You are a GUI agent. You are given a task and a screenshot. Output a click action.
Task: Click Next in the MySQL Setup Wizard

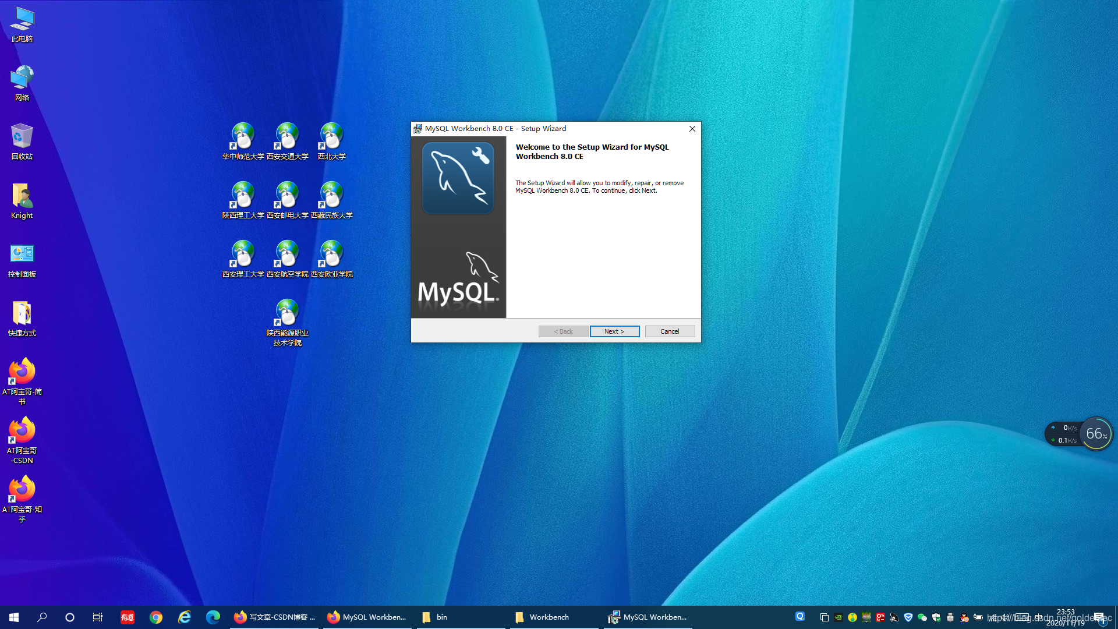click(614, 331)
